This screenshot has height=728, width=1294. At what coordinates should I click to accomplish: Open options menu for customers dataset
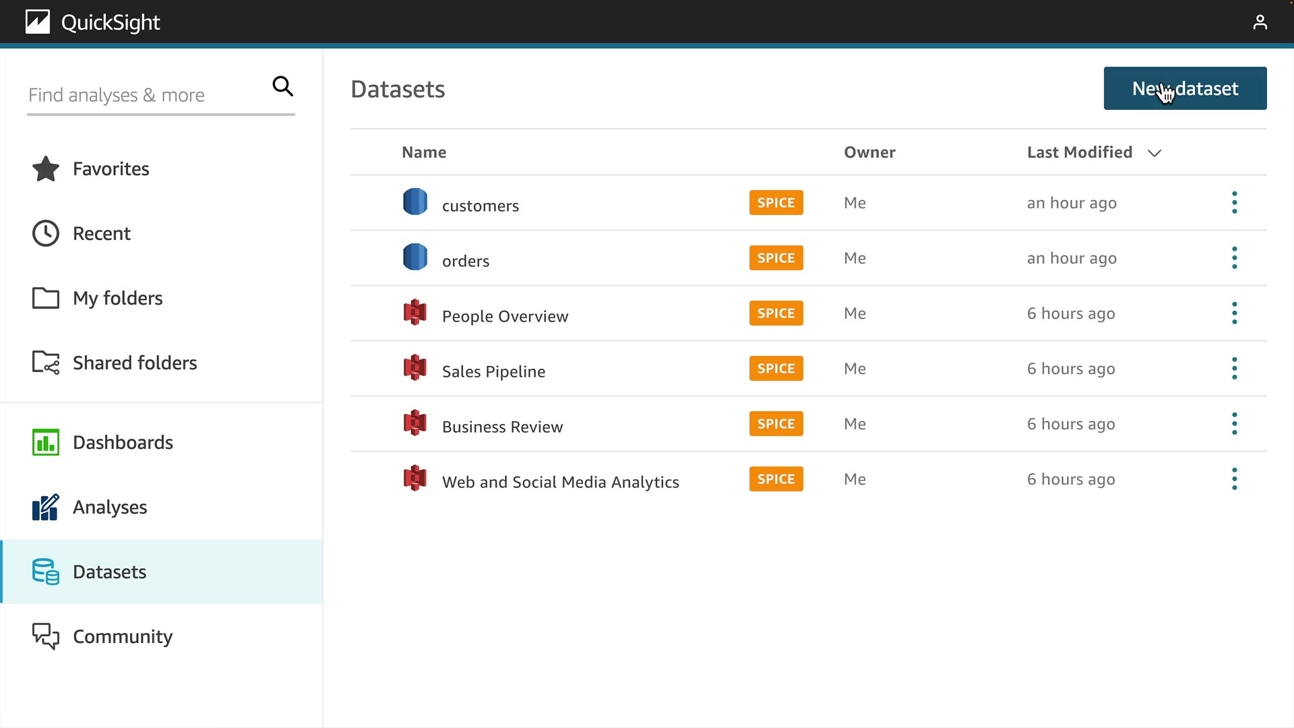[x=1234, y=203]
